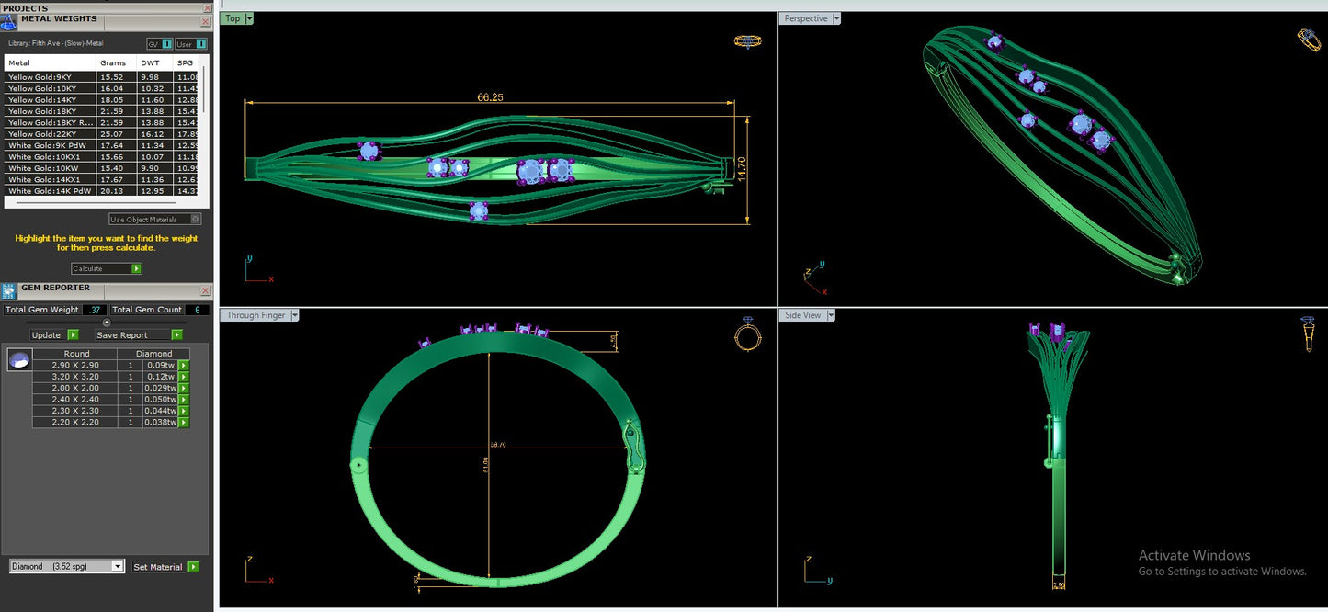Click the Through Finger viewport axis gizmo
The width and height of the screenshot is (1328, 612).
click(x=257, y=570)
